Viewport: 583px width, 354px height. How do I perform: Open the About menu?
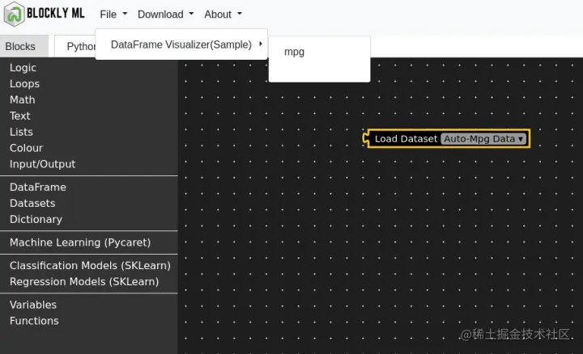tap(223, 14)
